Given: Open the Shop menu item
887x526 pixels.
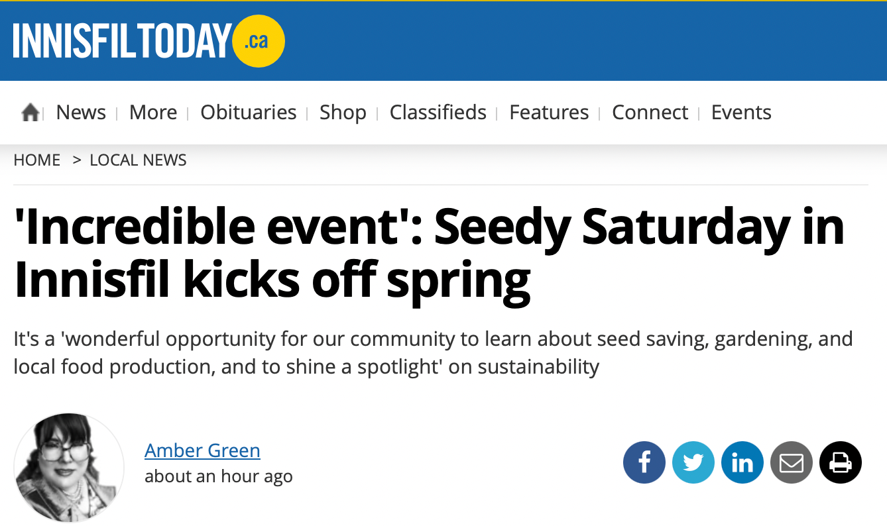Looking at the screenshot, I should point(343,113).
